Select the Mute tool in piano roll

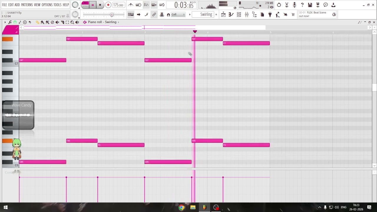[x=57, y=22]
